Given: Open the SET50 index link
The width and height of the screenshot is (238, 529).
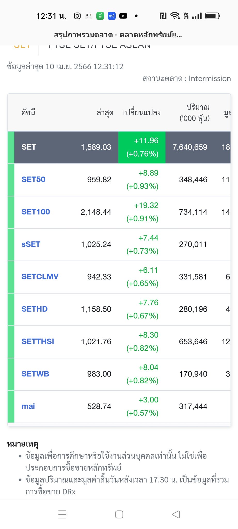Looking at the screenshot, I should click(x=33, y=180).
